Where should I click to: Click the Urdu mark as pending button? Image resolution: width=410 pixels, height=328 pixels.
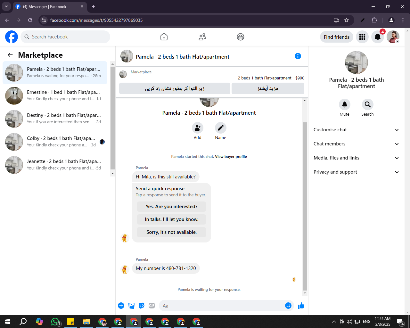coord(175,88)
